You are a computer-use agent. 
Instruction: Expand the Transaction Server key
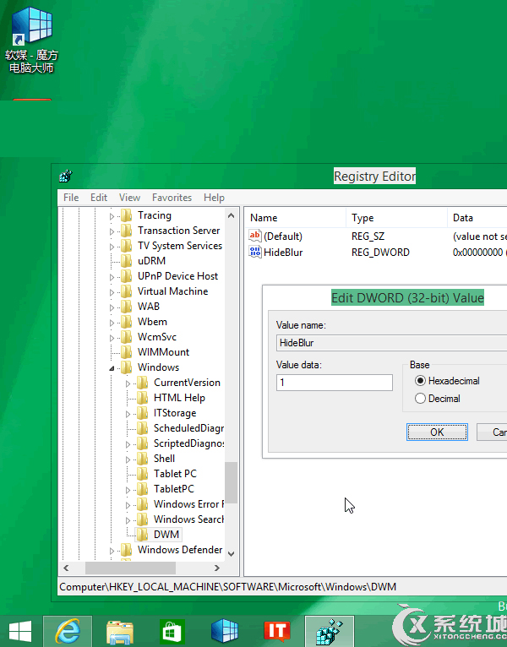pos(112,231)
